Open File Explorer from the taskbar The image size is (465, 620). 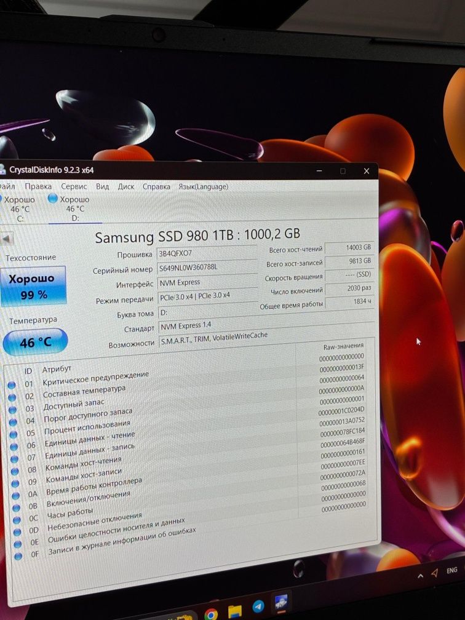(234, 610)
